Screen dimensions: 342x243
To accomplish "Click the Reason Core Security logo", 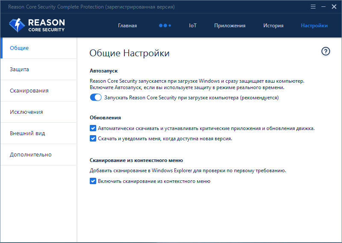I will point(37,26).
